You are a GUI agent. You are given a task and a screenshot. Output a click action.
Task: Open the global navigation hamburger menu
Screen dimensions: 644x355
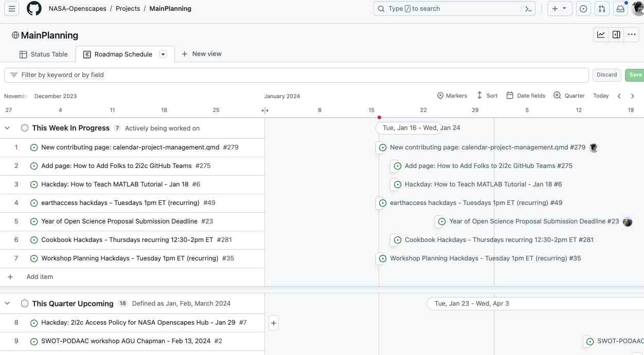(11, 8)
